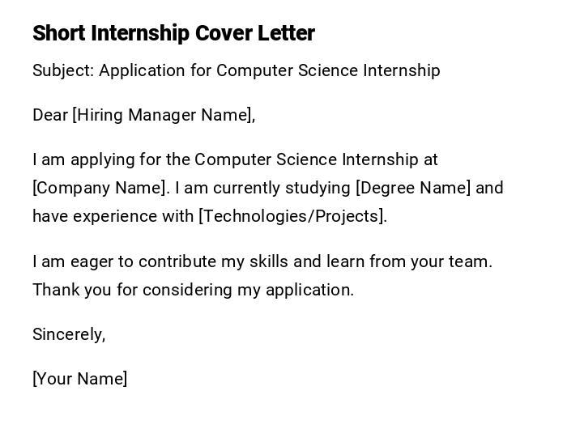567x429 pixels.
Task: Click the "Sincerely," sign-off
Action: [69, 334]
